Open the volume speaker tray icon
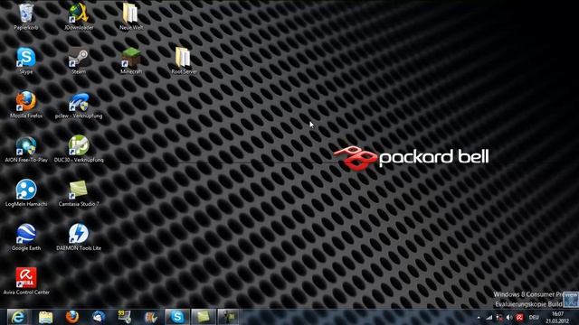Screen dimensions: 579x325 [509, 317]
